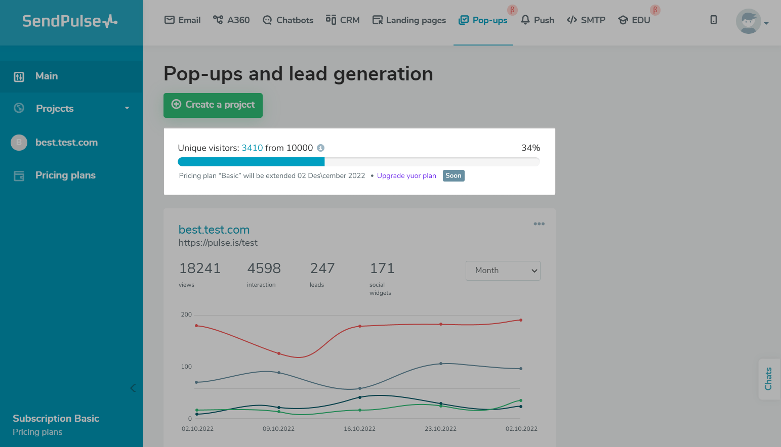Click the dark line point at 16.10.2022

point(360,397)
